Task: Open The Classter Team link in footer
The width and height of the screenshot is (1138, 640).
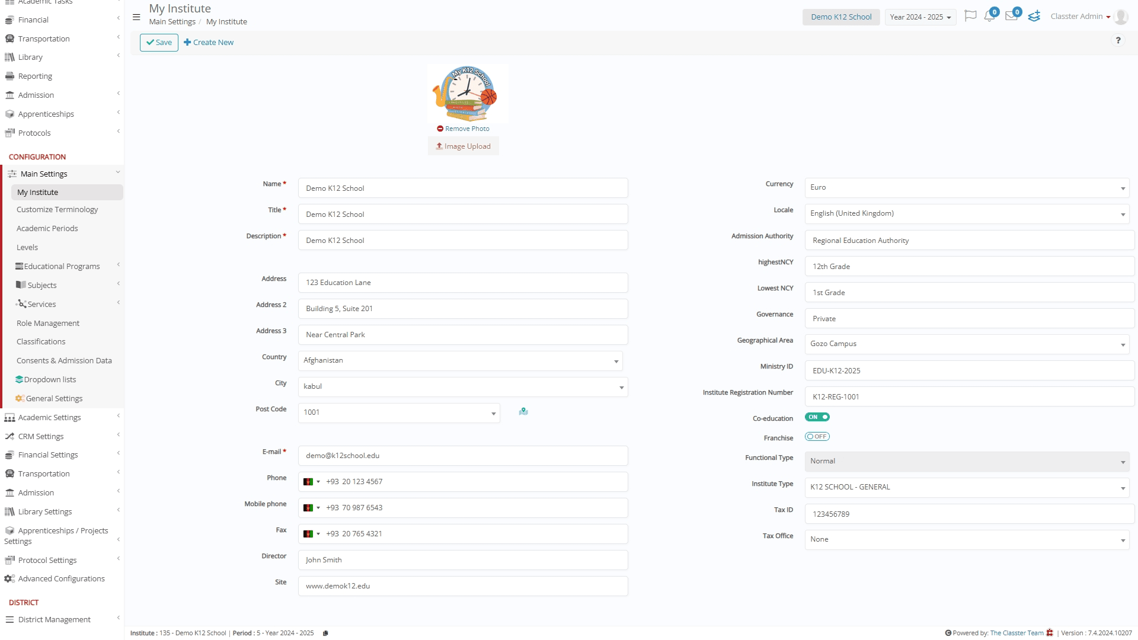Action: click(x=1016, y=633)
